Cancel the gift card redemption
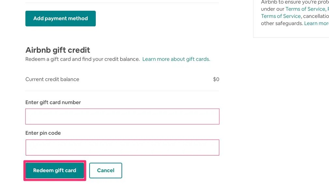This screenshot has width=329, height=192. point(106,171)
